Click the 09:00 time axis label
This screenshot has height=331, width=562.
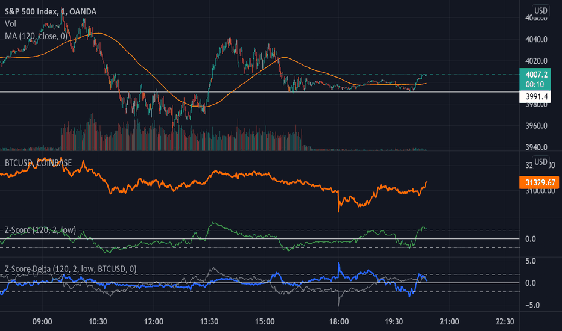click(x=42, y=321)
